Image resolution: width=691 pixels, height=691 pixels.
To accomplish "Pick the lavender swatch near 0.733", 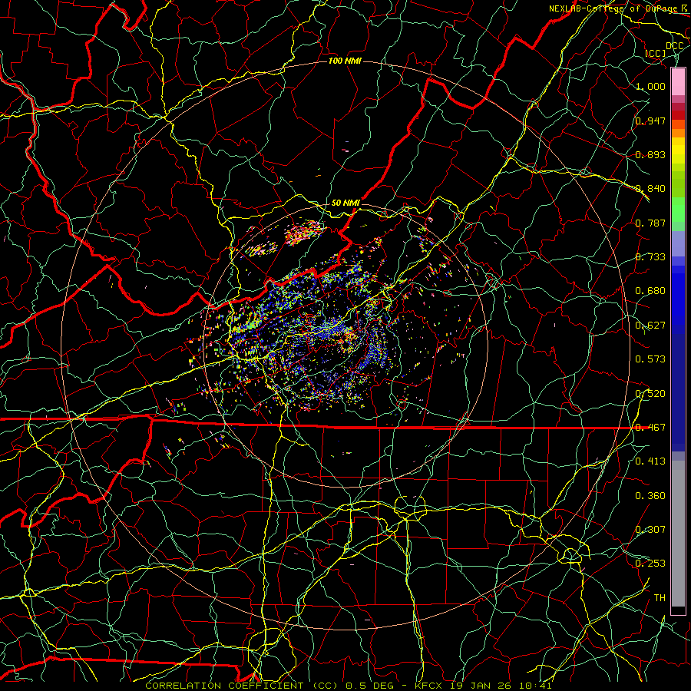I will coord(678,243).
